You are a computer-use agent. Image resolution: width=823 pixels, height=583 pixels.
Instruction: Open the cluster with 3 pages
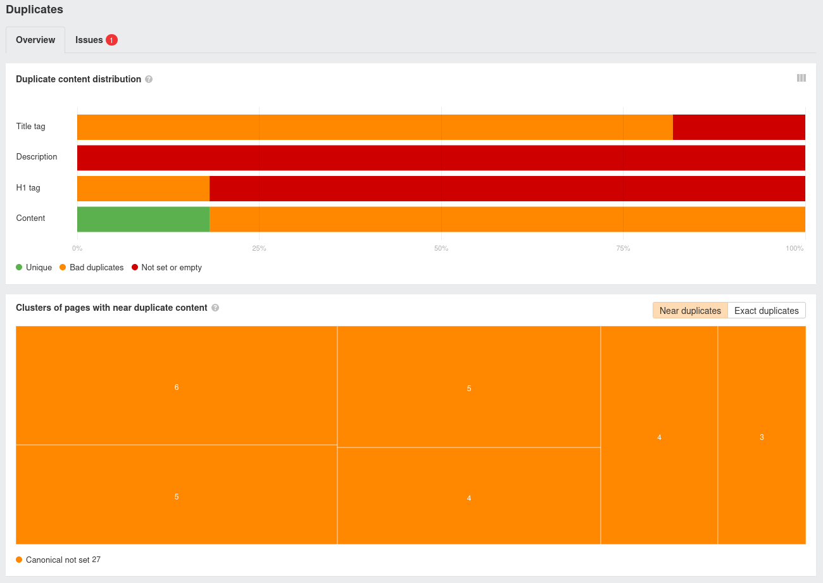[762, 436]
